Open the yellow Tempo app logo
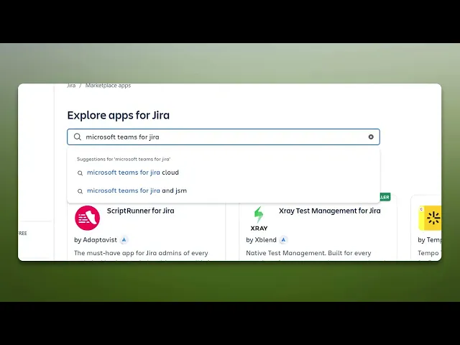The height and width of the screenshot is (345, 460). (430, 218)
